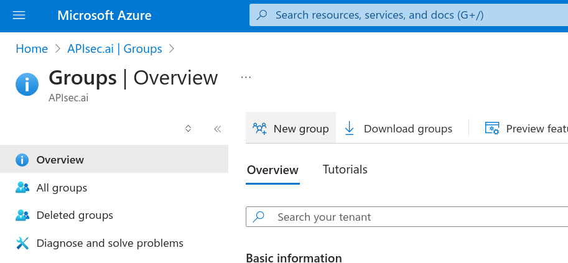Open the ellipsis more options menu
568x263 pixels.
click(246, 77)
